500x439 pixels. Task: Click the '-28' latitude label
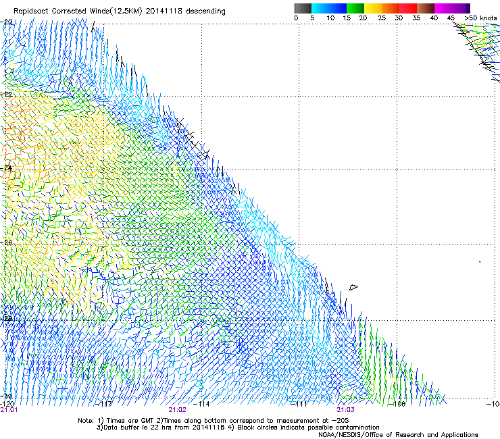coord(6,318)
